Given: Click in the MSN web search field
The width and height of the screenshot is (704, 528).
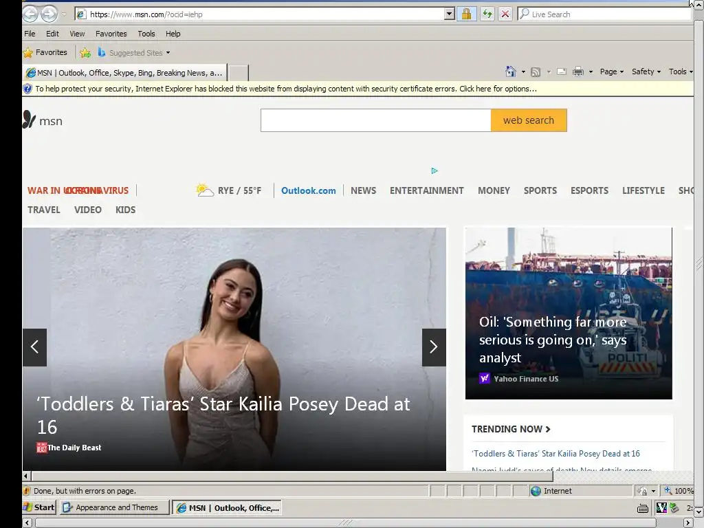Looking at the screenshot, I should 376,120.
